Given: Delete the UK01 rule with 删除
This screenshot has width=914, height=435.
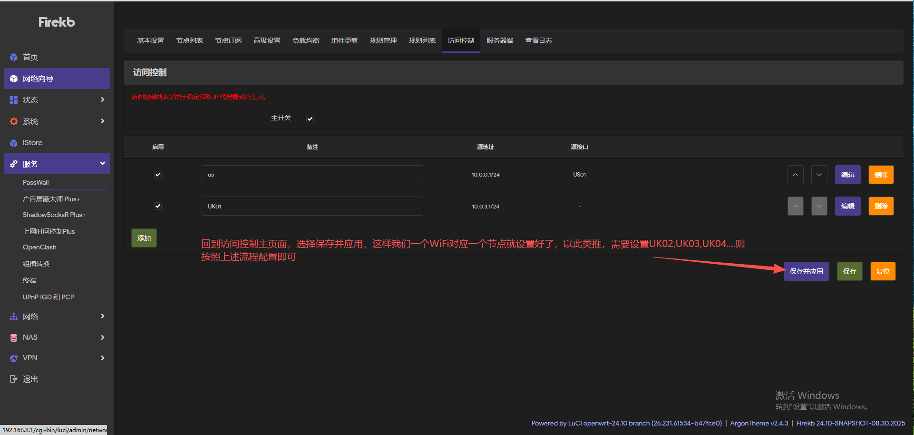Looking at the screenshot, I should click(881, 206).
